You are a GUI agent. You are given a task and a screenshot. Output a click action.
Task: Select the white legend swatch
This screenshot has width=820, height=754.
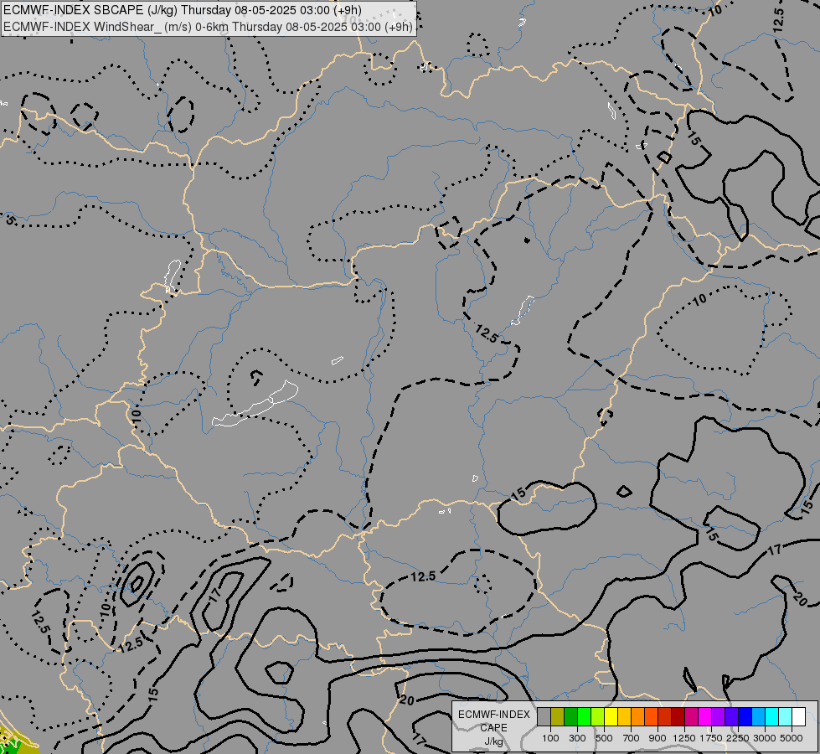pos(798,717)
